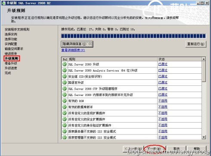Image resolution: width=211 pixels, height=156 pixels.
Task: Click the check icon for 安全组 SID rule
Action: coord(65,76)
